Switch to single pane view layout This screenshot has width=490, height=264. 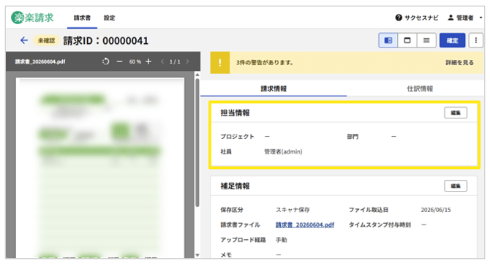coord(407,40)
